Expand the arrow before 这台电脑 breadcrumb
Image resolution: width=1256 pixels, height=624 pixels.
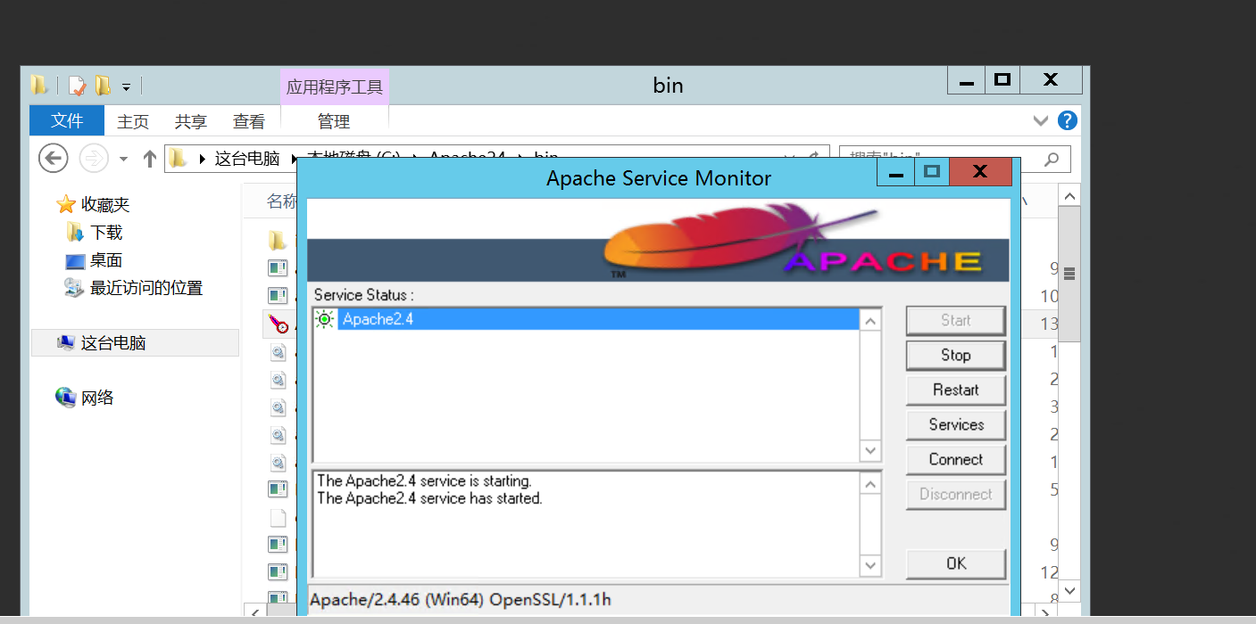pos(203,160)
